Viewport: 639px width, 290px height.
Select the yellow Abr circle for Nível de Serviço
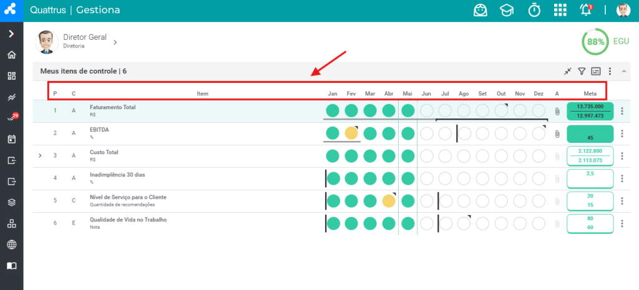pos(389,200)
